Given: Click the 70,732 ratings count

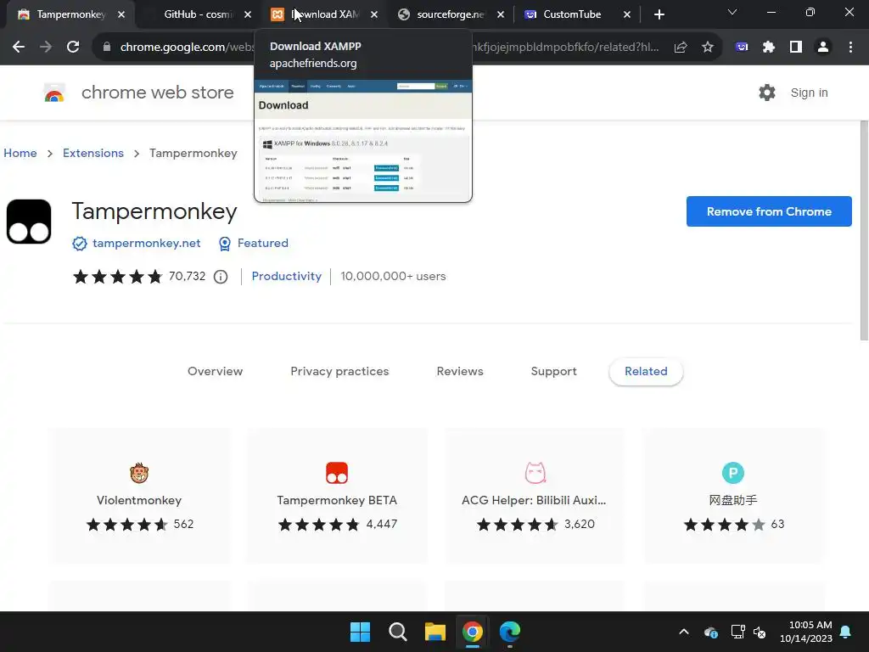Looking at the screenshot, I should click(x=188, y=276).
